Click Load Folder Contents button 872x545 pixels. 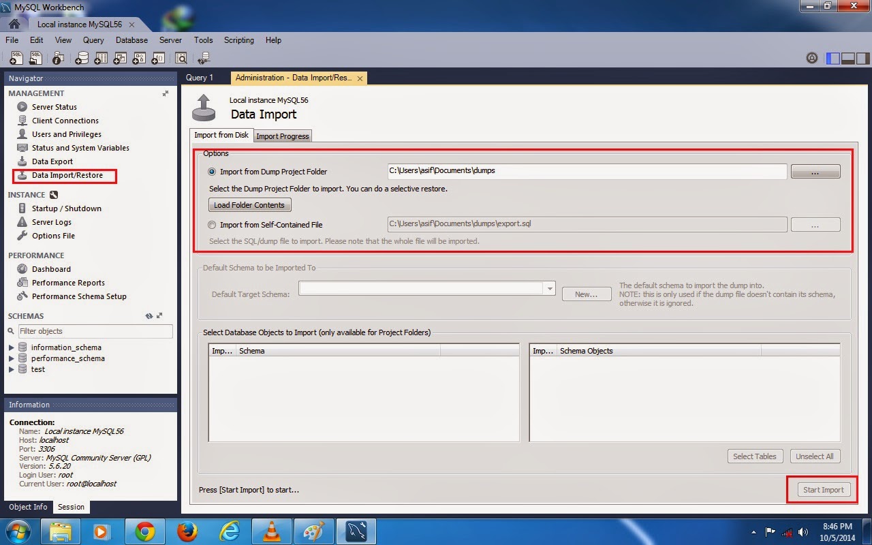pyautogui.click(x=249, y=205)
